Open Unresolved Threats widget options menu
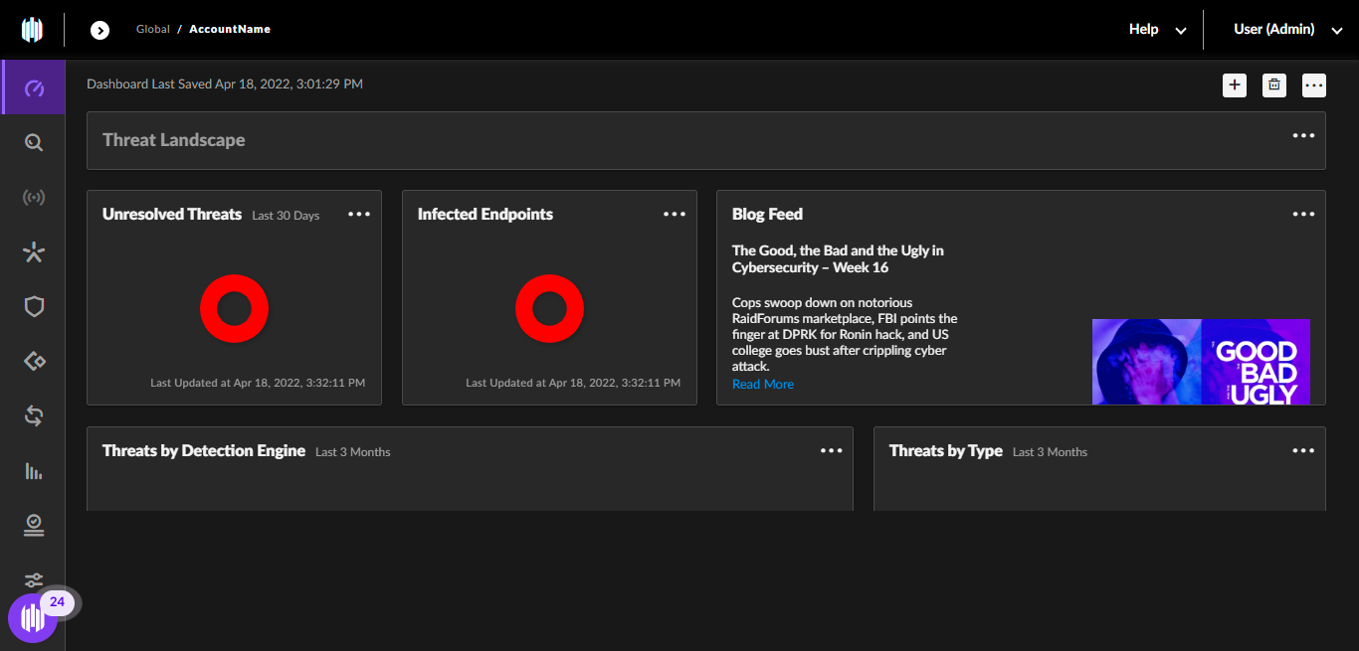The width and height of the screenshot is (1359, 651). (x=359, y=215)
